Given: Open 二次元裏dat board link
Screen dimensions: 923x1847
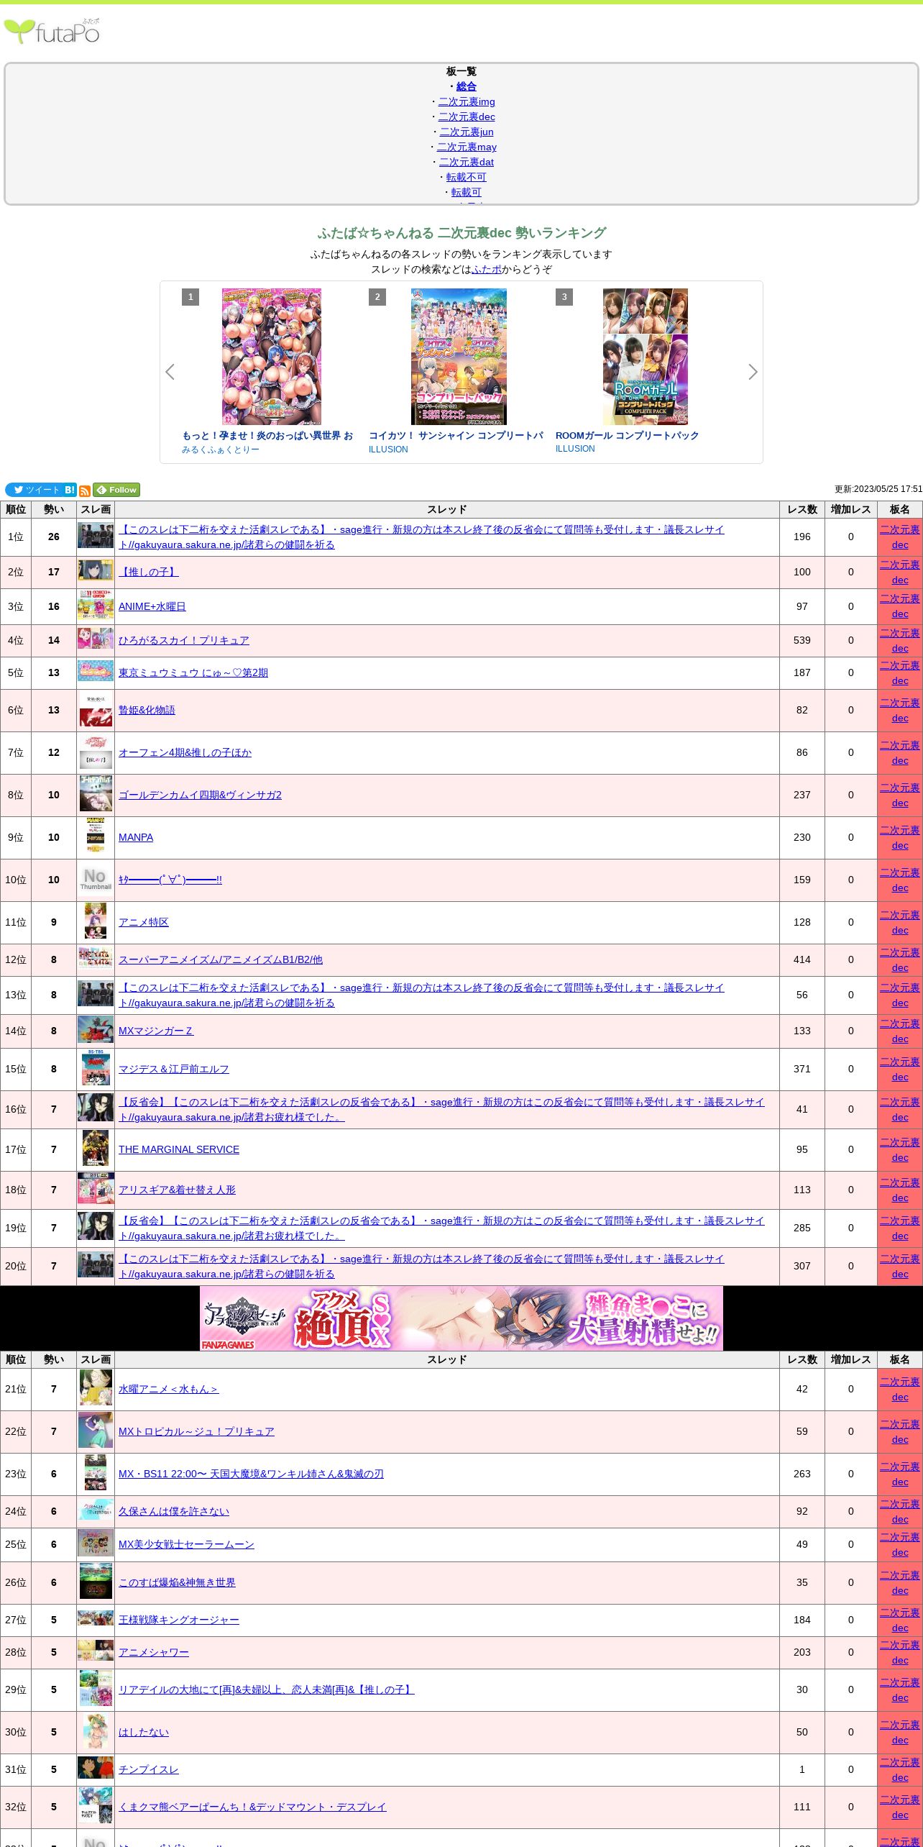Looking at the screenshot, I should point(467,162).
